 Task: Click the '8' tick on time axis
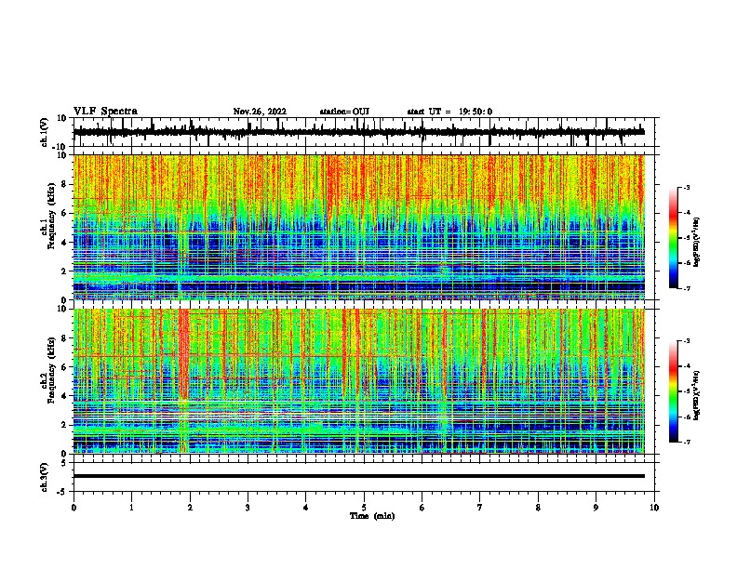point(538,508)
